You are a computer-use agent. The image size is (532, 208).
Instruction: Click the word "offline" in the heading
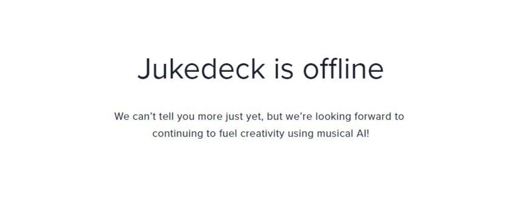[343, 70]
